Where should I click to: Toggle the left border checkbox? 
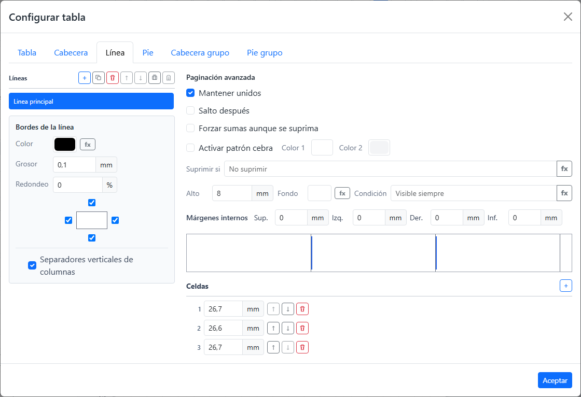68,220
